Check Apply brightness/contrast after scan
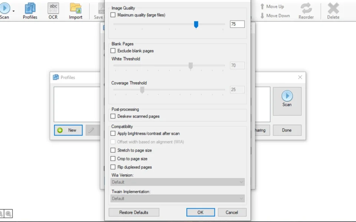This screenshot has height=222, width=356. click(x=113, y=134)
